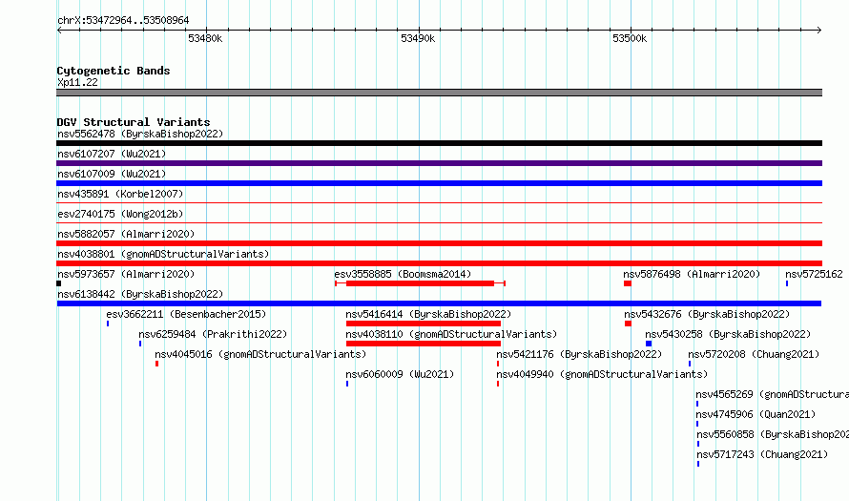The image size is (849, 501).
Task: Select the red nsv4045016 marker
Action: [x=157, y=364]
